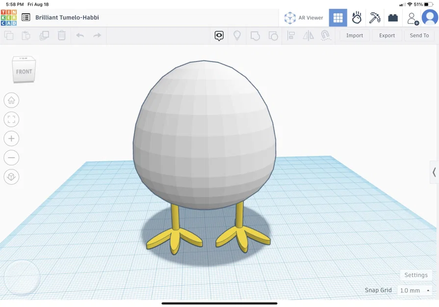Click the design name Brilliant Tumelo-Habbi
Viewport: 439px width, 307px height.
[67, 17]
